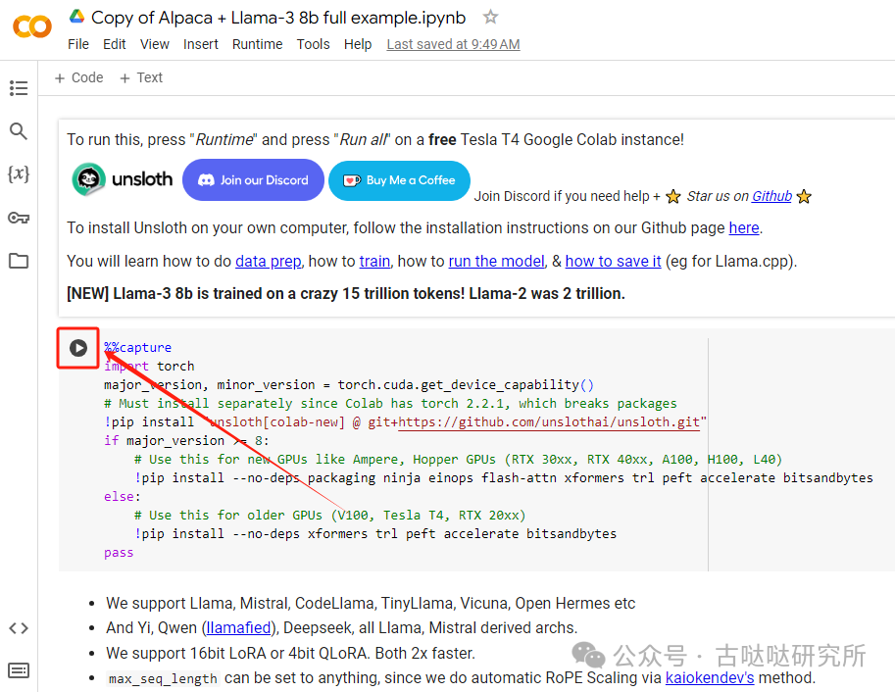Screen dimensions: 895x692
Task: Click the 'We support 16bit LoRA' bullet text
Action: [290, 653]
